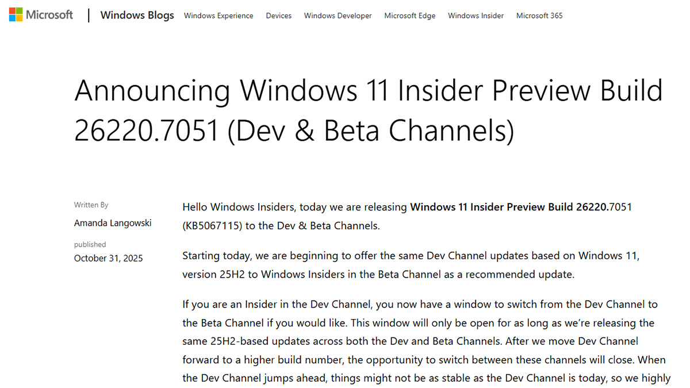This screenshot has width=690, height=388.
Task: Open the Windows Experience menu item
Action: 218,16
